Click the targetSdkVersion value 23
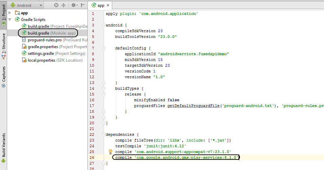Image resolution: width=324 pixels, height=170 pixels. click(x=167, y=65)
